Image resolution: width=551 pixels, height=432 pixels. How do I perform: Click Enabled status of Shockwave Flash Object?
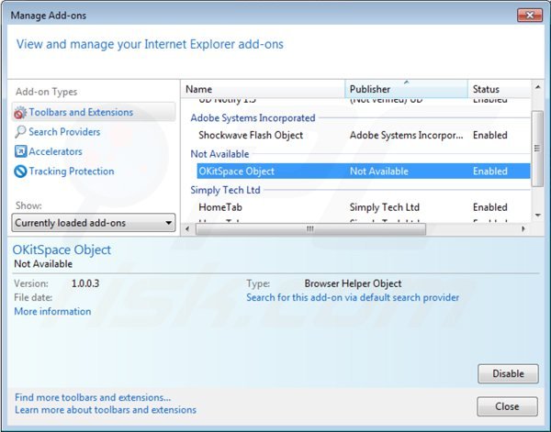489,135
